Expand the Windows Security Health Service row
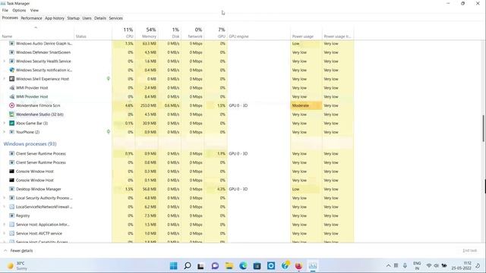486x273 pixels. click(5, 61)
